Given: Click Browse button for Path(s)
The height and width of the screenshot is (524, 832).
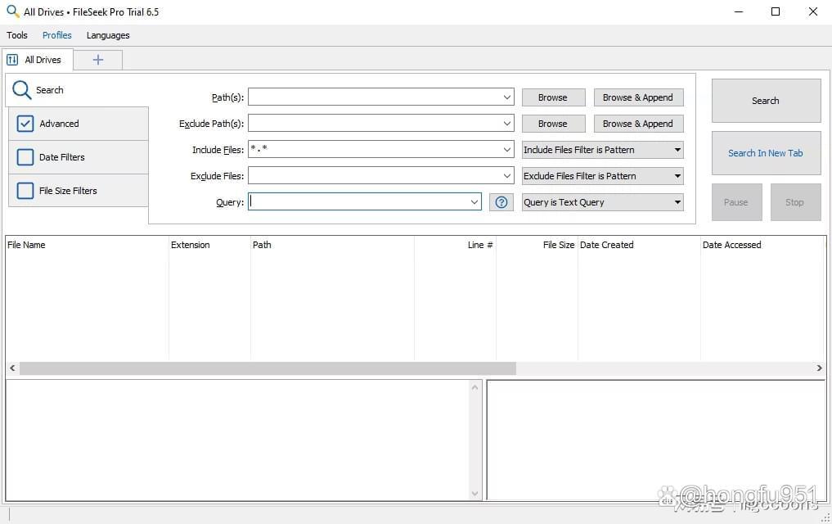Looking at the screenshot, I should [553, 97].
